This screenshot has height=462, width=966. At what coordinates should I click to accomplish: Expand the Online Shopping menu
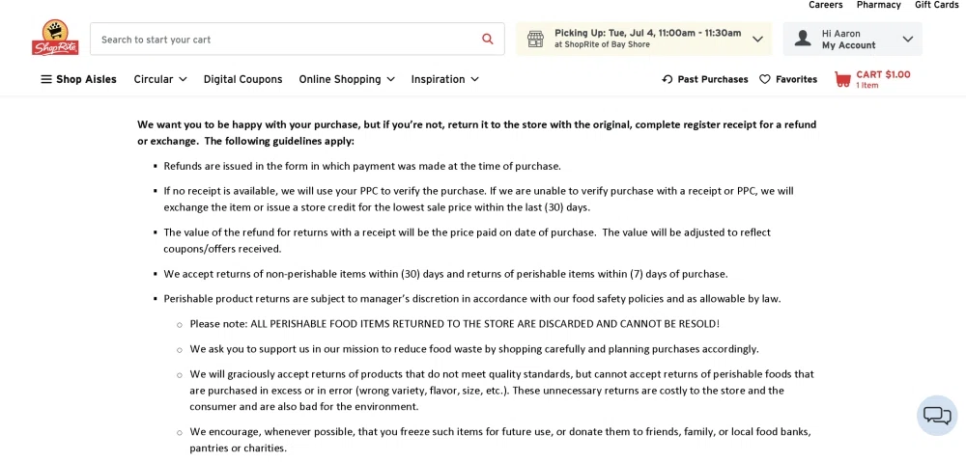(x=347, y=79)
